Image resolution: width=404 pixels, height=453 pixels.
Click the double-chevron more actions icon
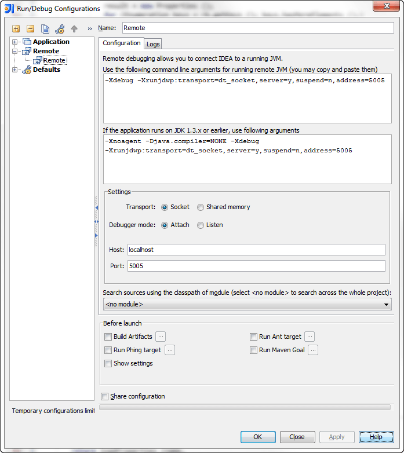pos(90,29)
